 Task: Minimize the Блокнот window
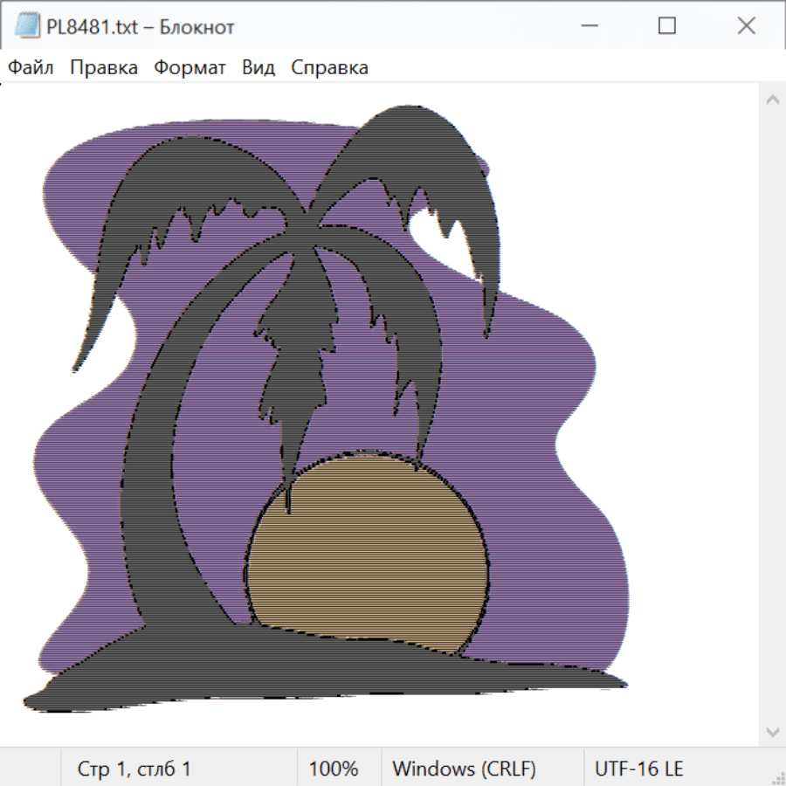(x=588, y=26)
